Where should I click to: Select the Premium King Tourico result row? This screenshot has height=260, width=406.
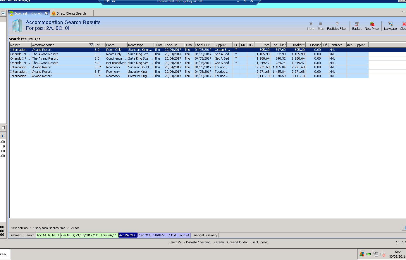(140, 76)
